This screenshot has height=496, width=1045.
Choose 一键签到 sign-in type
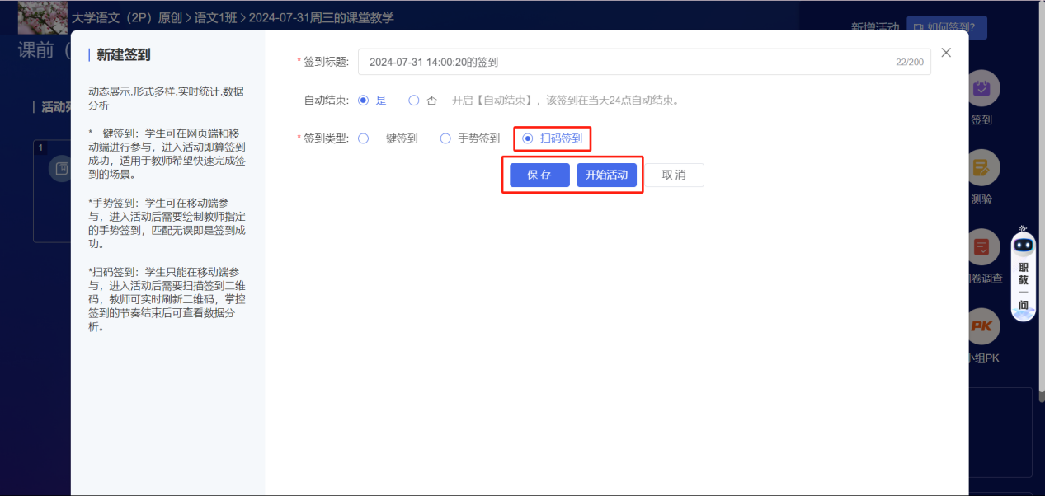[364, 138]
